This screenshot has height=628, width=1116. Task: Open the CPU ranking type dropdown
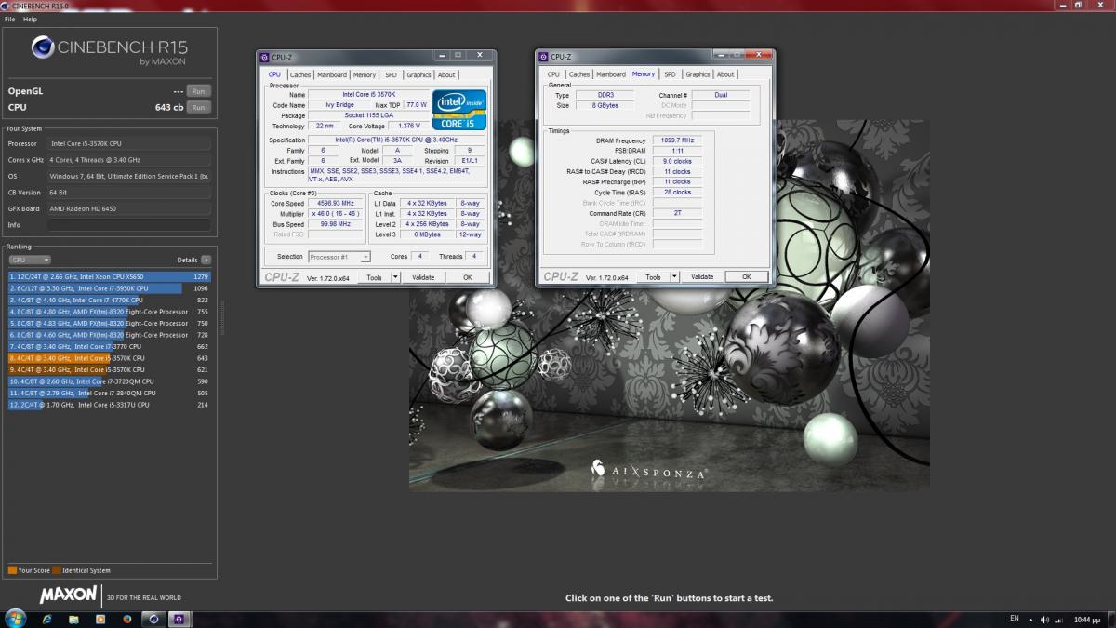coord(30,260)
